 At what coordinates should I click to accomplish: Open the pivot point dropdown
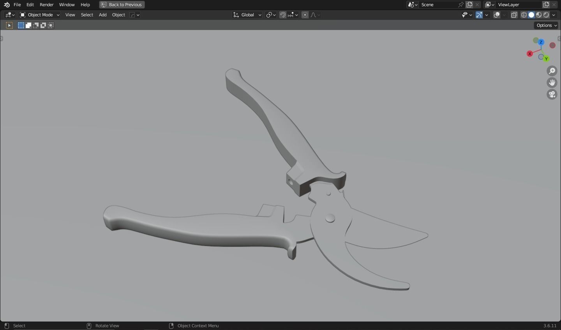271,15
